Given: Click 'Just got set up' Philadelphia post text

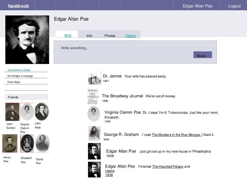Looking at the screenshot, I should (175, 151).
